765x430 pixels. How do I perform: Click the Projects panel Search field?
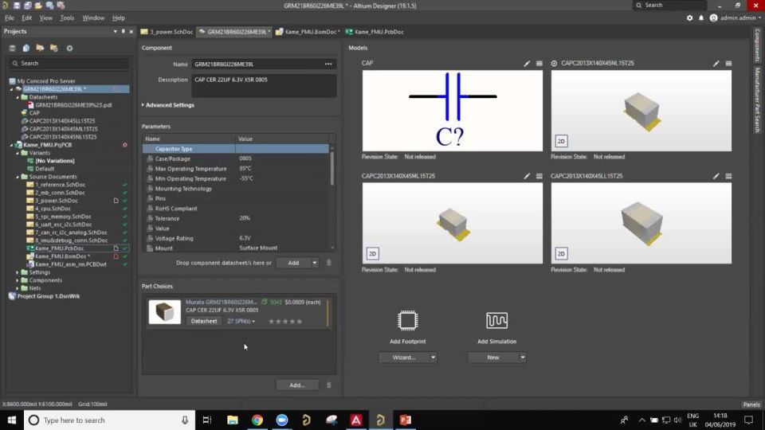pyautogui.click(x=69, y=64)
